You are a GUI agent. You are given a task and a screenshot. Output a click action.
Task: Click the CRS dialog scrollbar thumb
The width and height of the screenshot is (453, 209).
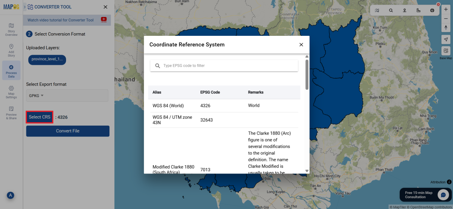[307, 74]
